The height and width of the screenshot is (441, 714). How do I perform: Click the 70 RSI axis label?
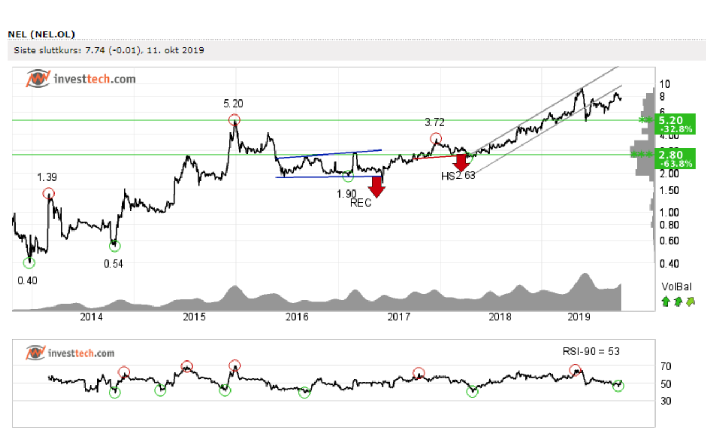(664, 367)
